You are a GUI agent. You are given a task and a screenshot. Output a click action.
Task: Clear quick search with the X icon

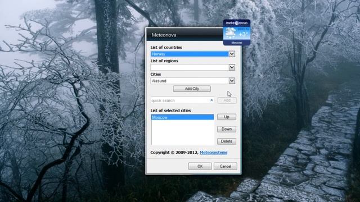point(211,100)
